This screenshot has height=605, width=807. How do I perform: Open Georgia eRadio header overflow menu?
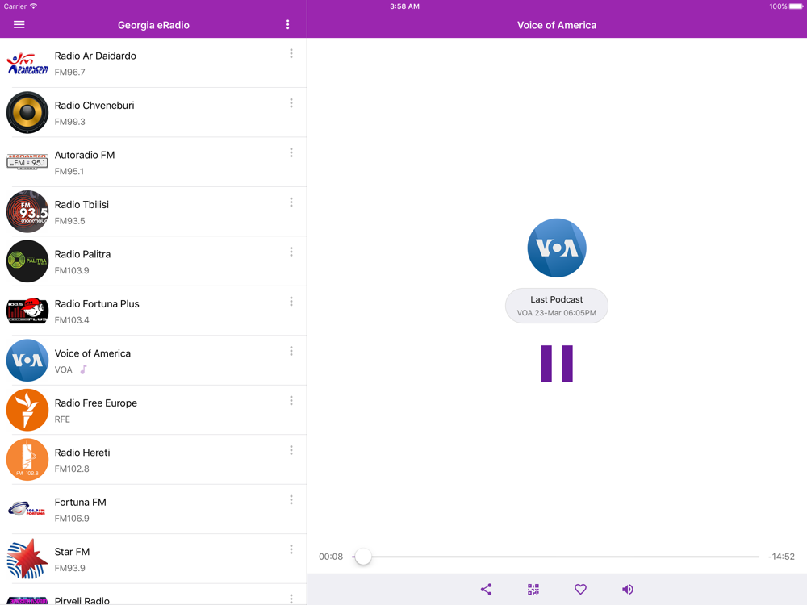tap(288, 25)
